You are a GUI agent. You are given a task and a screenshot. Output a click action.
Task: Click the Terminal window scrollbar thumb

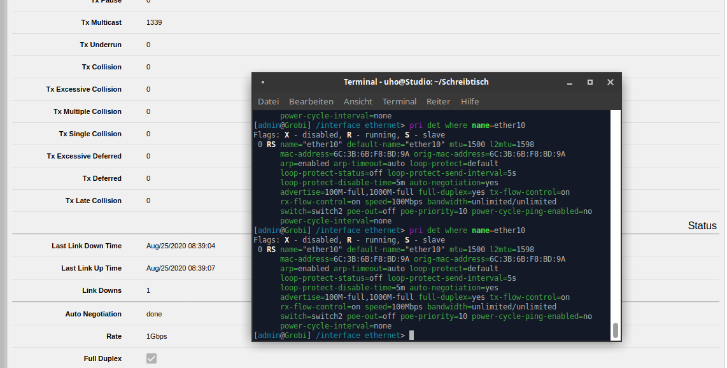pyautogui.click(x=615, y=330)
